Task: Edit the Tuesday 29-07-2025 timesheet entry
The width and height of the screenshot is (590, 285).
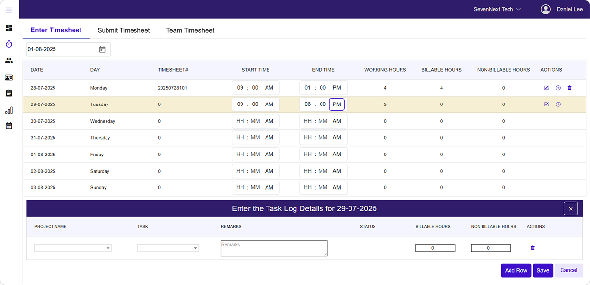Action: 546,104
